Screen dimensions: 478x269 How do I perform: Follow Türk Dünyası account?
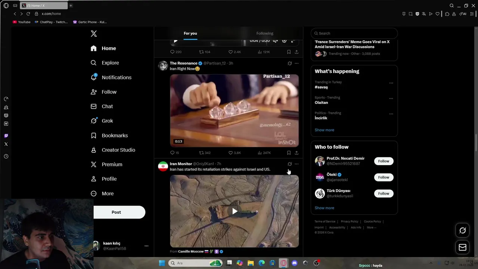(384, 194)
